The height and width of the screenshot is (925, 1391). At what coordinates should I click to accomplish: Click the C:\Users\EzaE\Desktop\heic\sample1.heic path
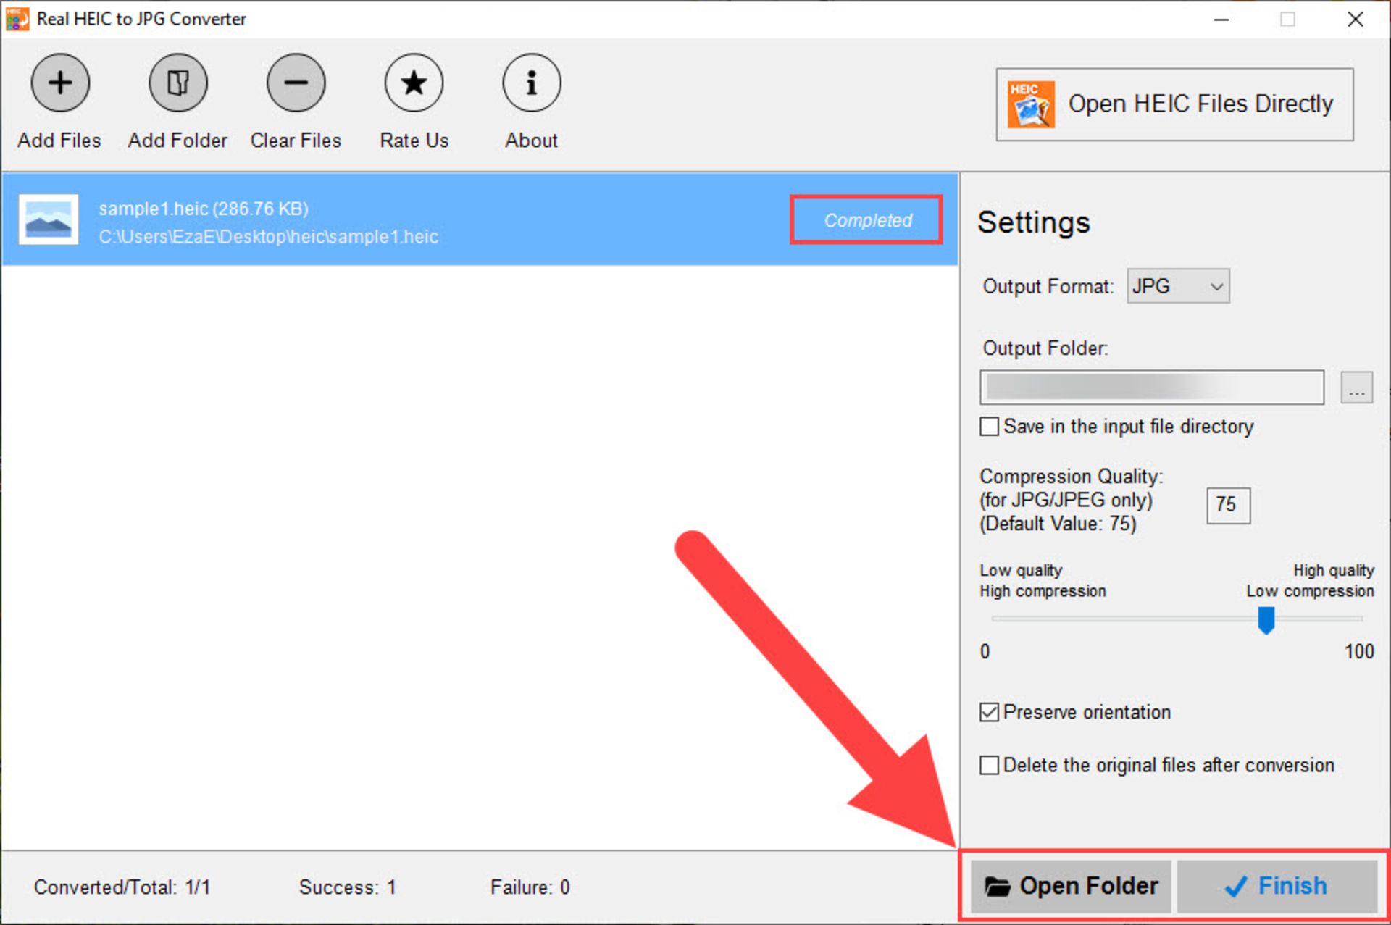click(x=268, y=237)
